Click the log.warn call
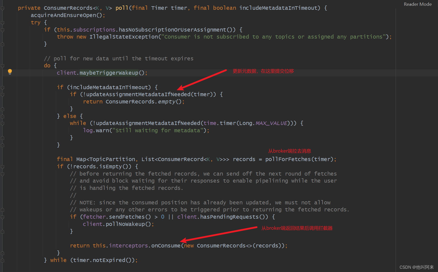This screenshot has width=438, height=272. (96, 130)
